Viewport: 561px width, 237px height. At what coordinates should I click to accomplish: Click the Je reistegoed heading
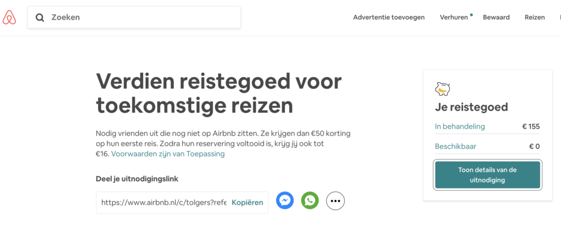click(x=471, y=107)
